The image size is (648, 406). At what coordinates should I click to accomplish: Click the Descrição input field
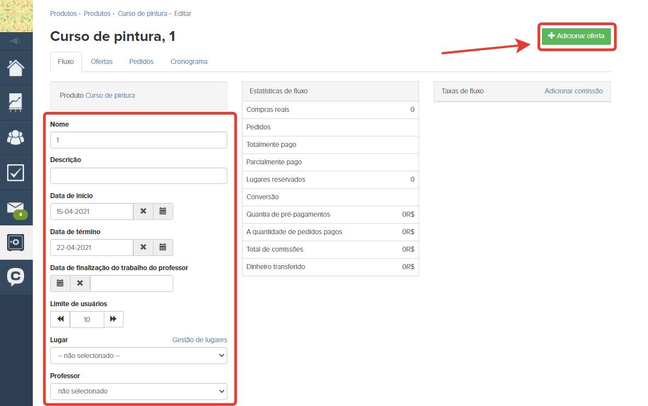[138, 176]
